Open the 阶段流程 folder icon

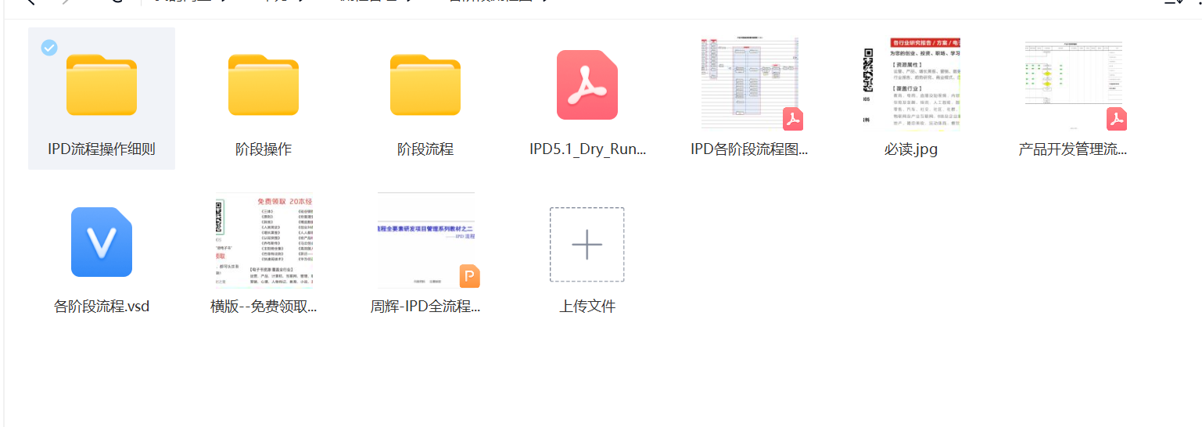[x=425, y=84]
